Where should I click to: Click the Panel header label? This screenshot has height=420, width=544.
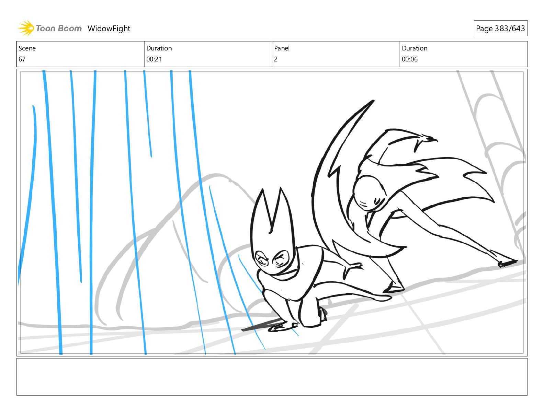click(282, 48)
